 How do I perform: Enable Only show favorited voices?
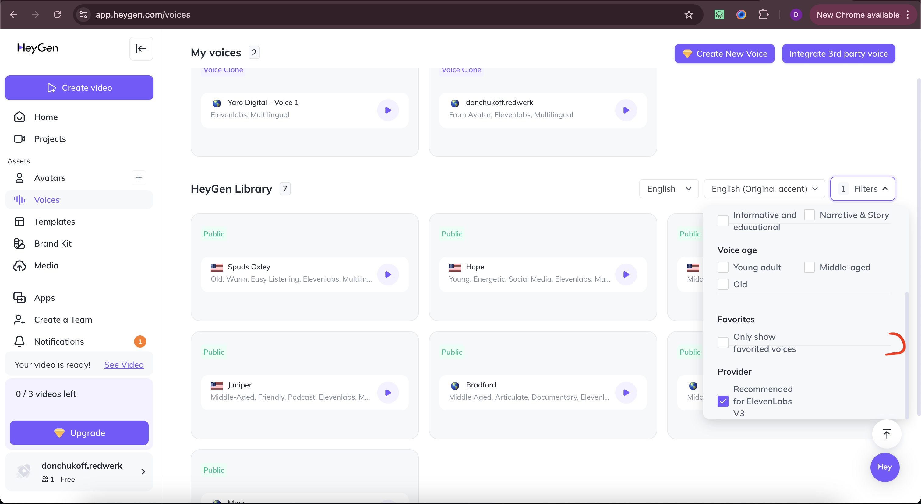point(723,343)
